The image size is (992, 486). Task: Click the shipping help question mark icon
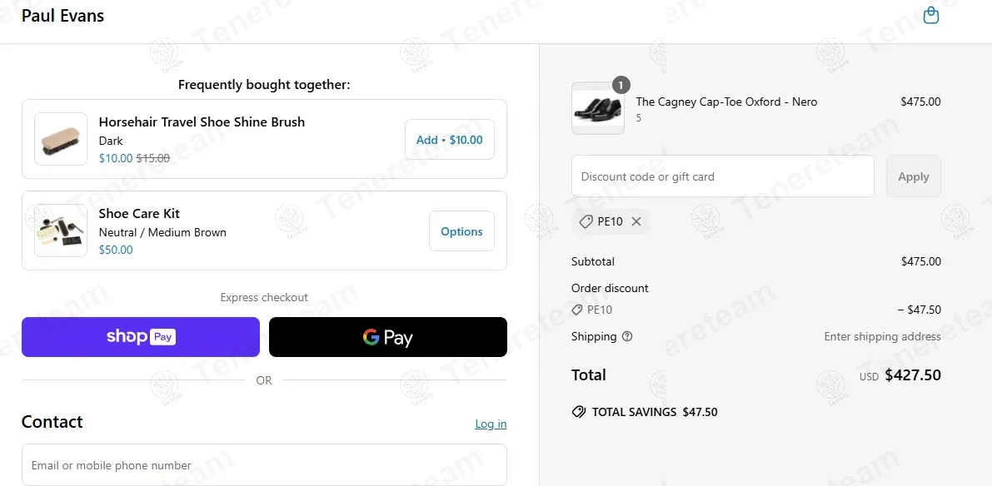pyautogui.click(x=627, y=336)
